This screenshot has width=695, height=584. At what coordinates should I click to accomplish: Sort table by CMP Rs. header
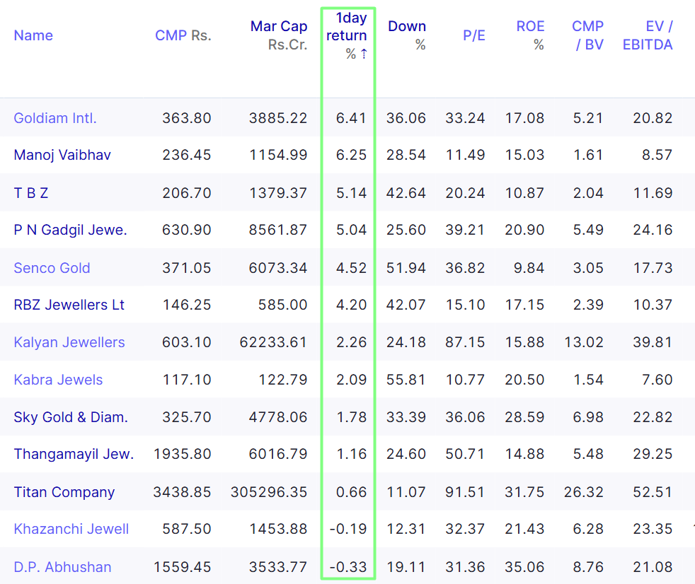183,35
